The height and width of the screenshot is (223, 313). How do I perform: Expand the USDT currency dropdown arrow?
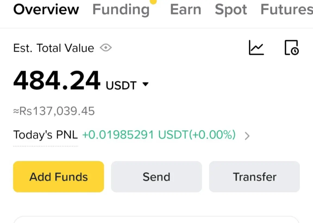coord(146,85)
